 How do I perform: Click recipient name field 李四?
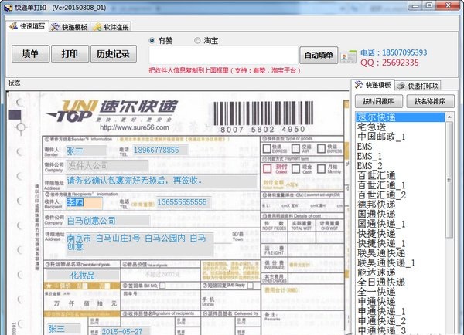[84, 202]
